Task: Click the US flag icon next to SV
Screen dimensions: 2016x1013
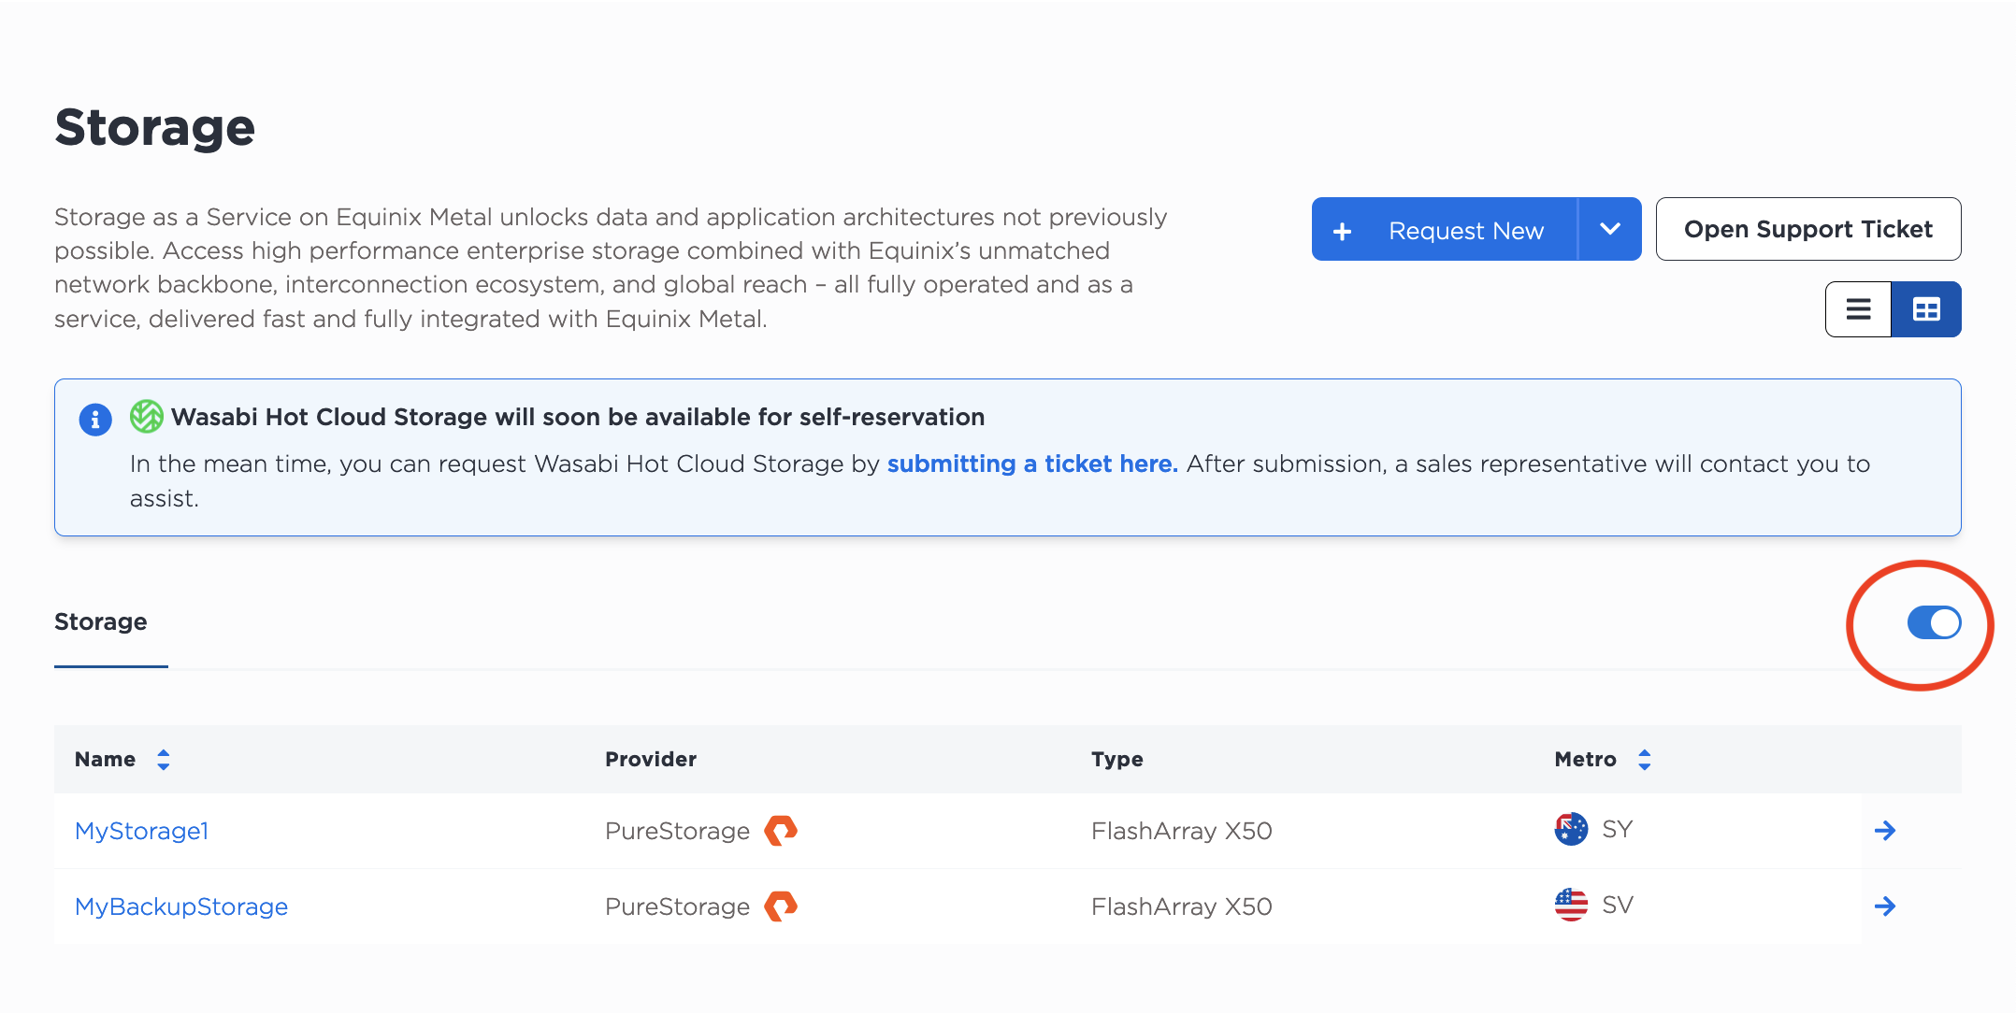Action: (x=1571, y=905)
